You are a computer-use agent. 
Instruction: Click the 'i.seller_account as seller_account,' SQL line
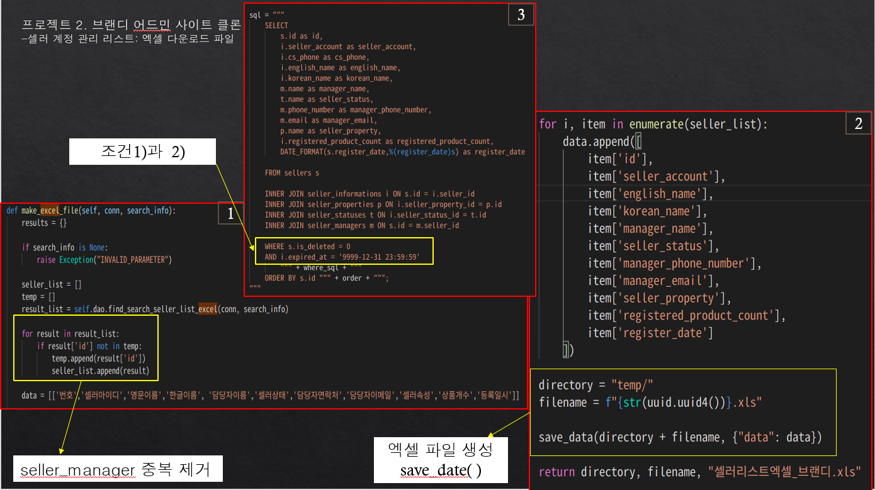(348, 47)
